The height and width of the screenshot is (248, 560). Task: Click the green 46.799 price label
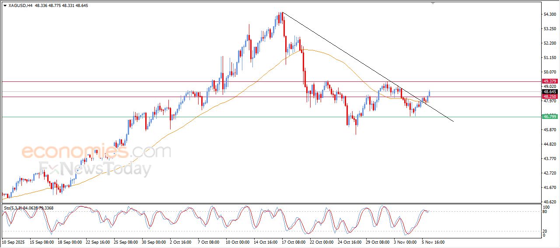coord(549,117)
